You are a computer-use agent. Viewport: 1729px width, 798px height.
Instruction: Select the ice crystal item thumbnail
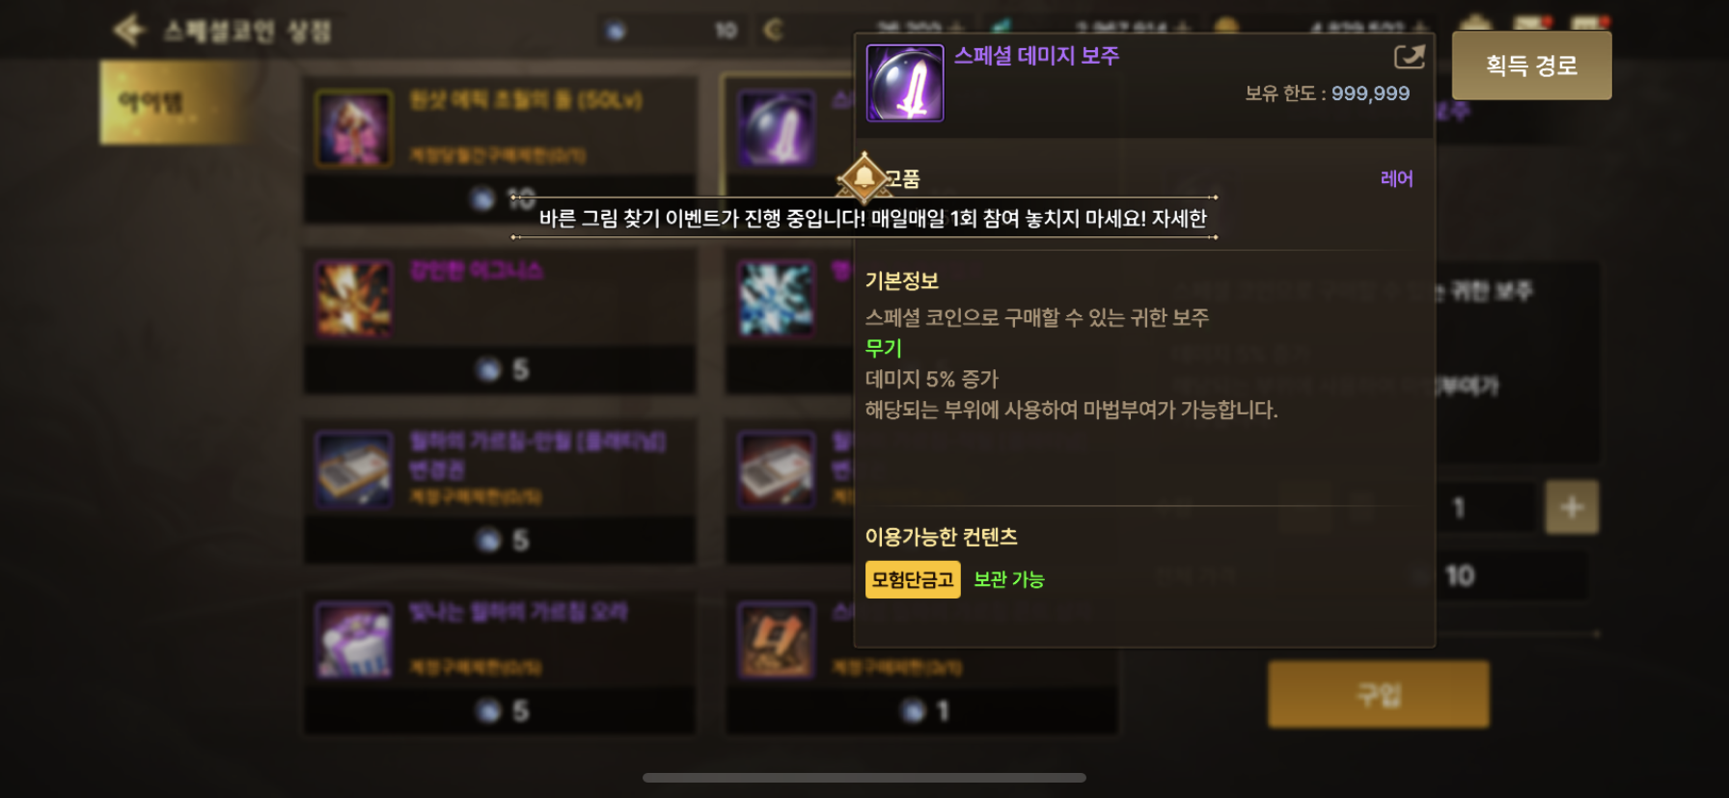point(776,299)
